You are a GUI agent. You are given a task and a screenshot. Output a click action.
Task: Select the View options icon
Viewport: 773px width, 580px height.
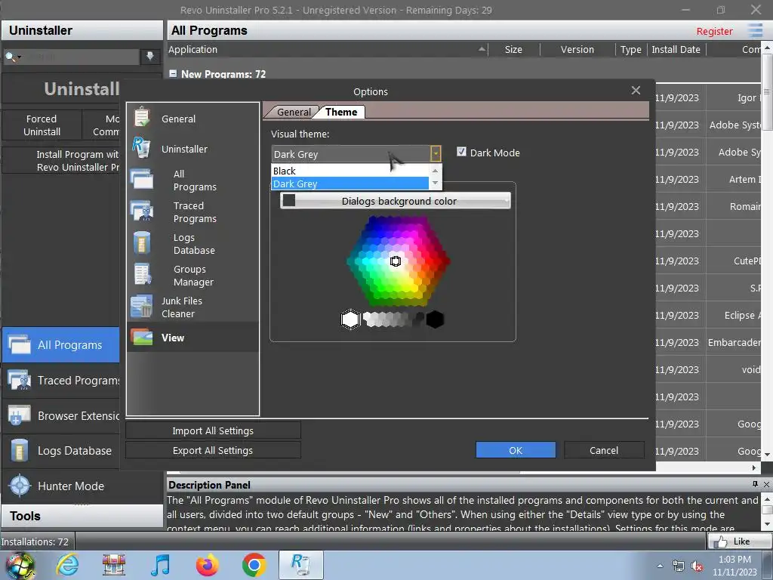pyautogui.click(x=142, y=338)
